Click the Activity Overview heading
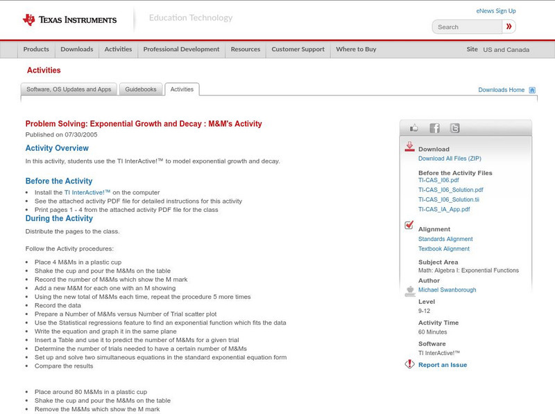This screenshot has width=555, height=414. click(x=57, y=148)
